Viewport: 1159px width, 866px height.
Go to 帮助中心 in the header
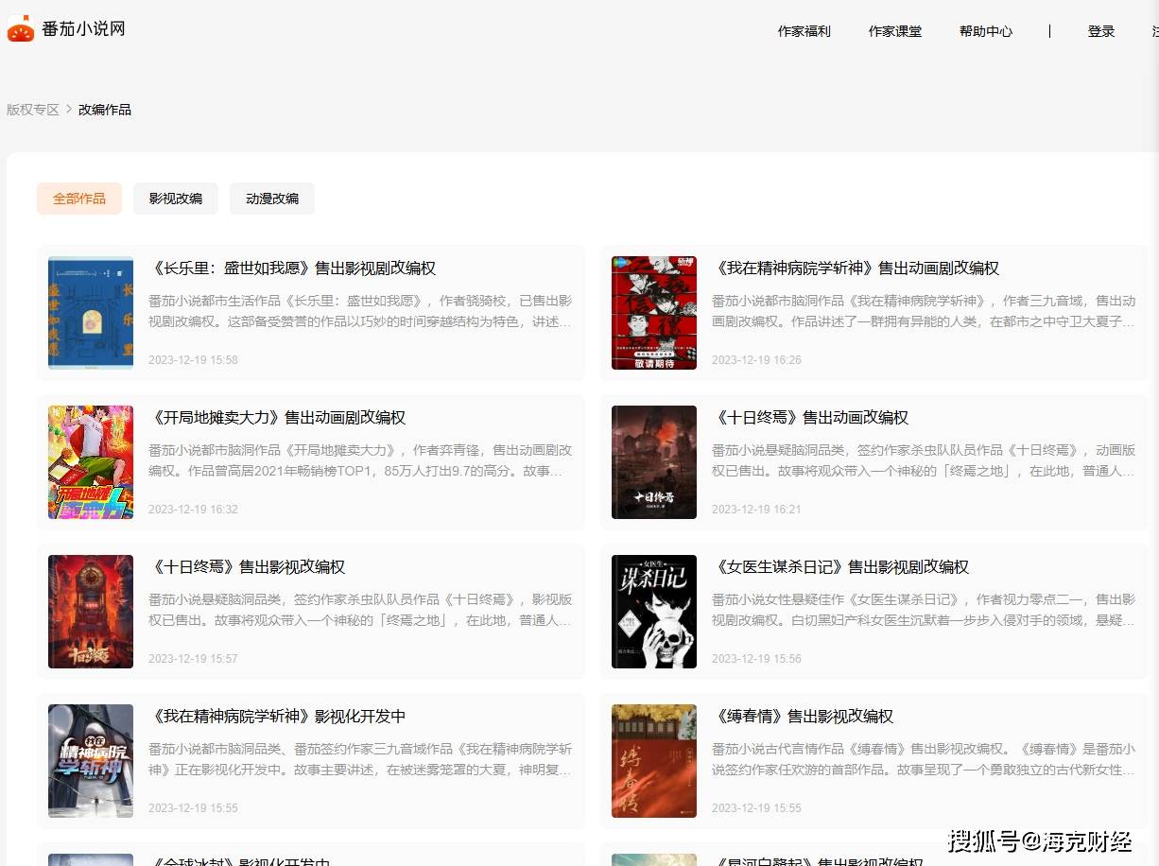pos(985,31)
